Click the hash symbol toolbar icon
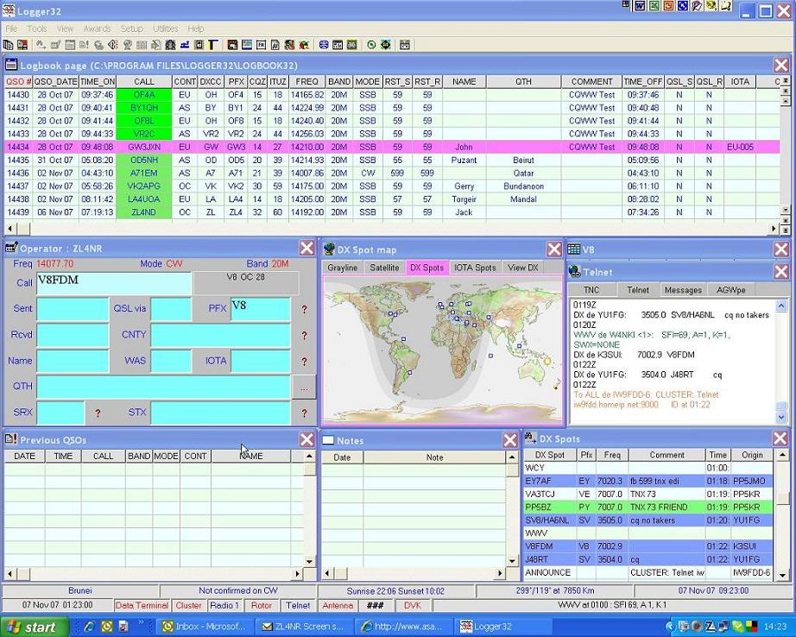Image resolution: width=796 pixels, height=637 pixels. pos(275,45)
